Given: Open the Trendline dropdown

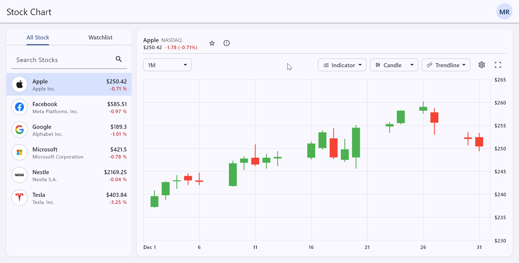Looking at the screenshot, I should [446, 65].
